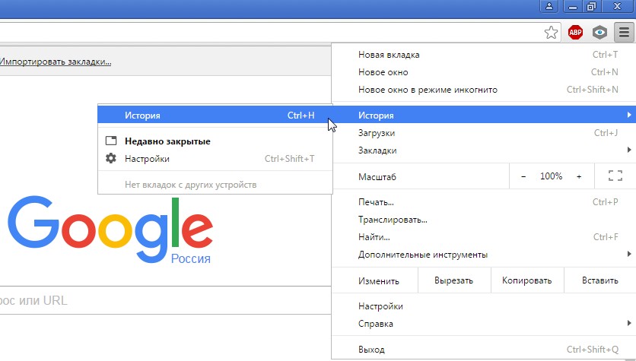Select Новая вкладка from the menu
636x361 pixels.
point(484,55)
